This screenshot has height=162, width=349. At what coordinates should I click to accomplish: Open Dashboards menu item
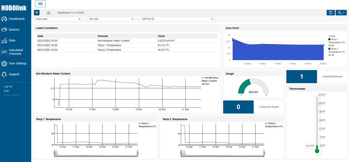point(17,19)
